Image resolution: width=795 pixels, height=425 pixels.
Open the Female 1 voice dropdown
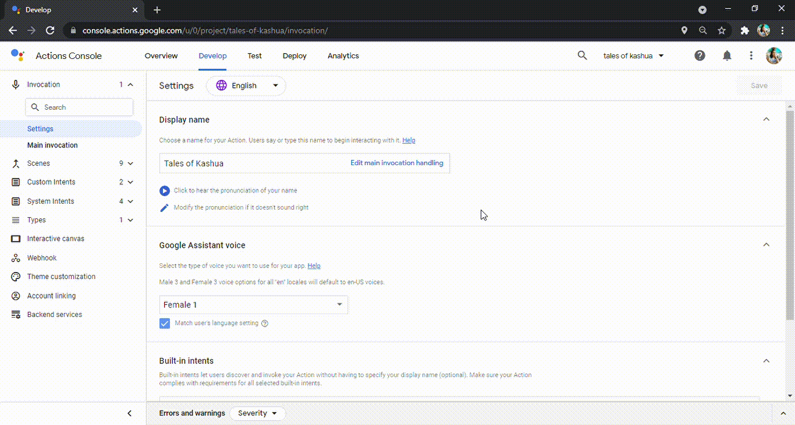pos(254,305)
